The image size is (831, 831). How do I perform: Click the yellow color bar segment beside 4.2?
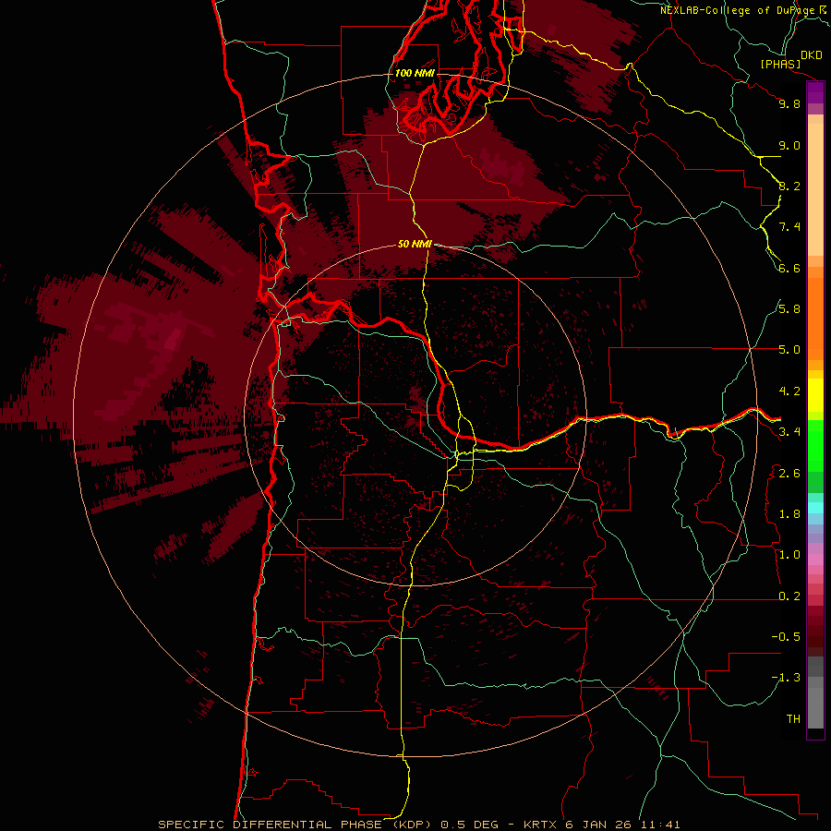pyautogui.click(x=815, y=395)
